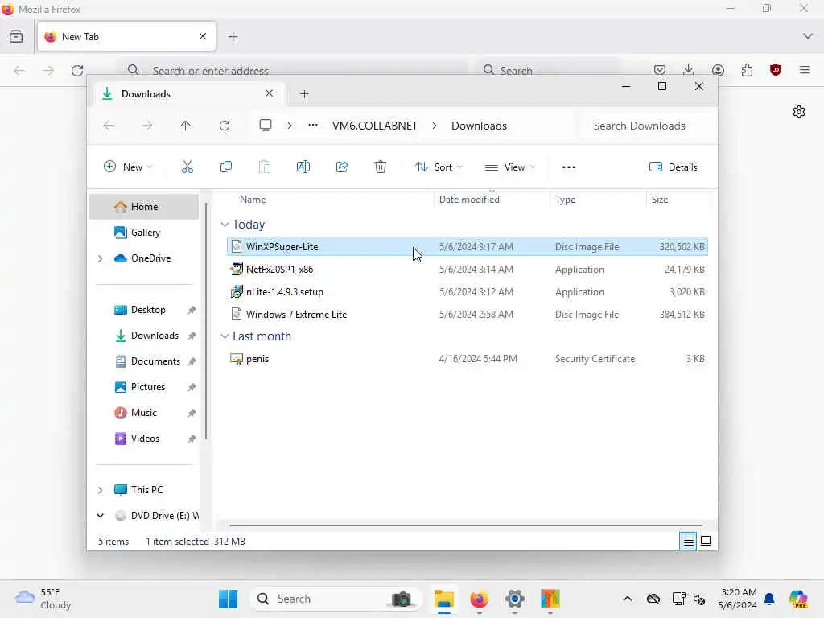This screenshot has height=618, width=824.
Task: Open the New dropdown in Explorer
Action: pos(128,167)
